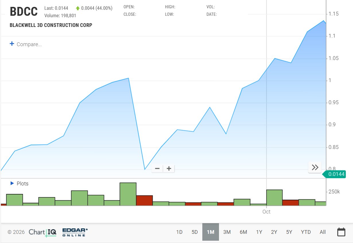Select the 1M time range
The height and width of the screenshot is (243, 353).
tap(211, 232)
